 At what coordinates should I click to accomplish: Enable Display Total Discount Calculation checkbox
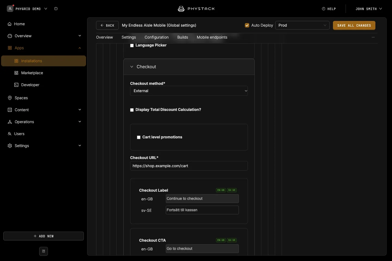[x=132, y=110]
